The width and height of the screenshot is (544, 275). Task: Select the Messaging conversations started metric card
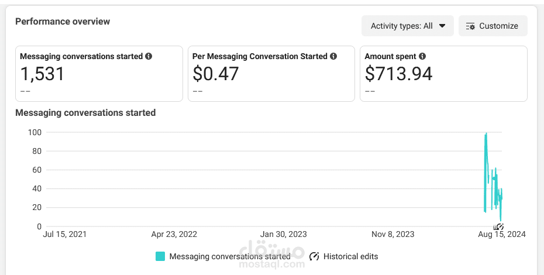(x=99, y=74)
